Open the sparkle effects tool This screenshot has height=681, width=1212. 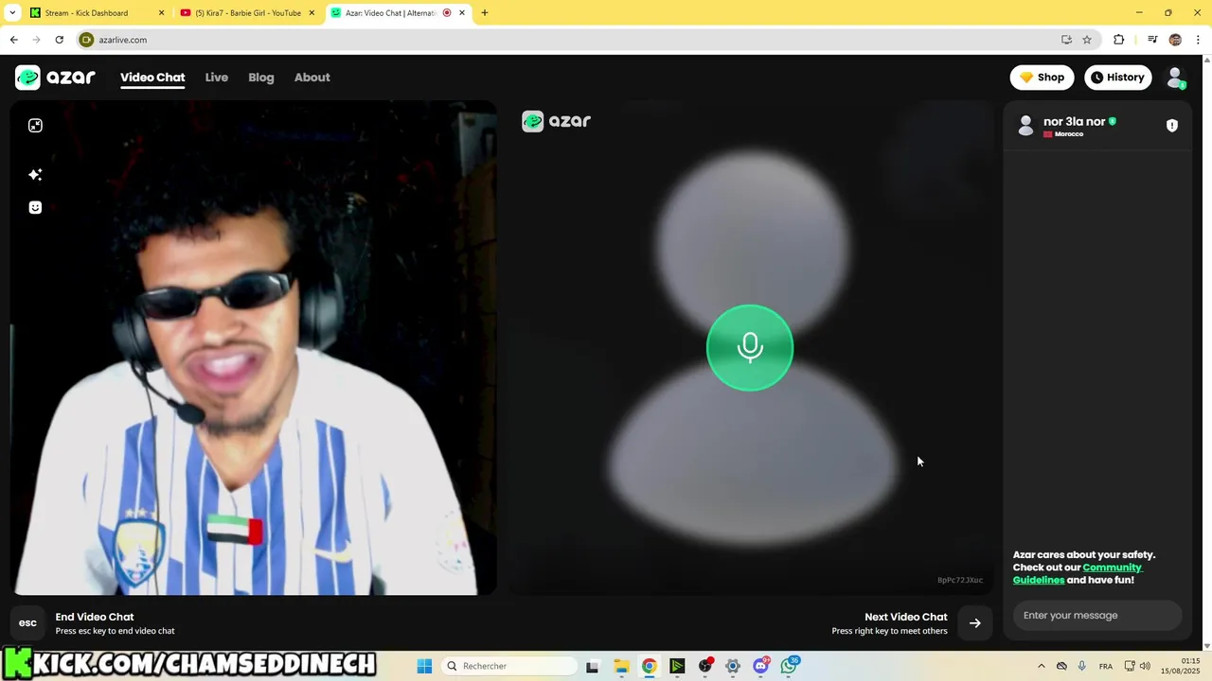tap(35, 175)
